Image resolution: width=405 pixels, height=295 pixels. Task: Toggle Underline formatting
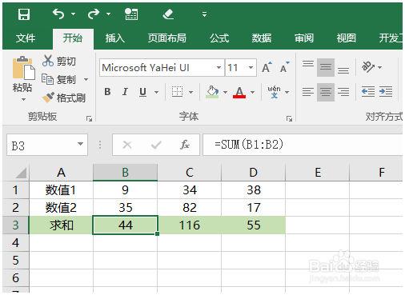click(x=143, y=92)
